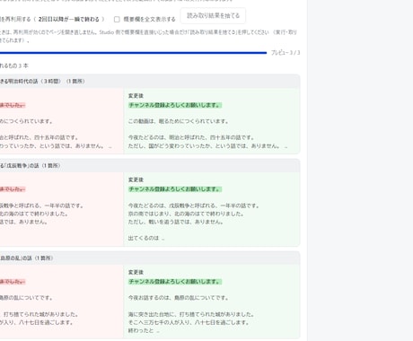
Task: Click the line 出てくるのは …
Action: (146, 238)
